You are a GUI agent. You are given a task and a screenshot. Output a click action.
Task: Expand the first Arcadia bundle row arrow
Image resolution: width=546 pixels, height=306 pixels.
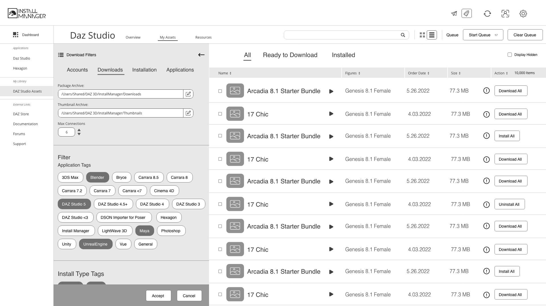[331, 91]
